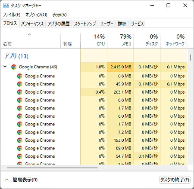Open the アプリの履歴 tab
Image resolution: width=194 pixels, height=189 pixels.
[x=59, y=24]
